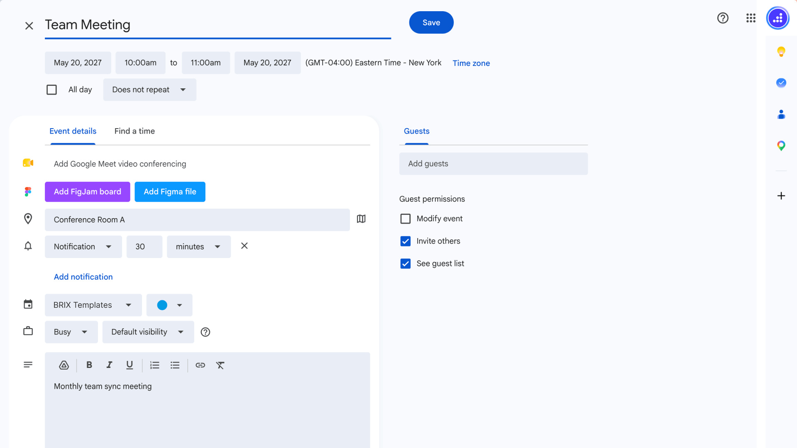Open the account profile avatar
The width and height of the screenshot is (797, 448).
point(777,18)
